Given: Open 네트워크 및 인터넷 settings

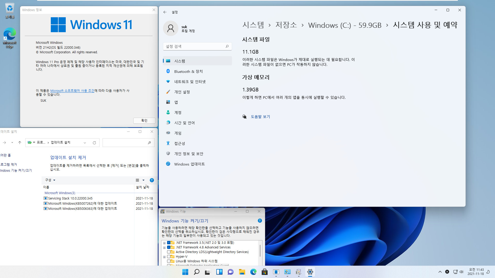Looking at the screenshot, I should pyautogui.click(x=197, y=82).
